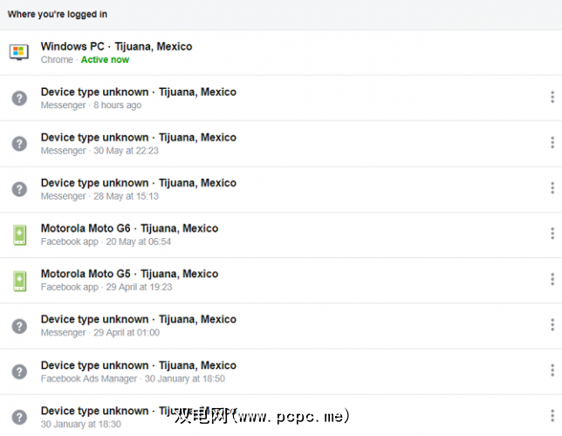
Task: Click unknown device icon for 28 May session
Action: tap(18, 189)
